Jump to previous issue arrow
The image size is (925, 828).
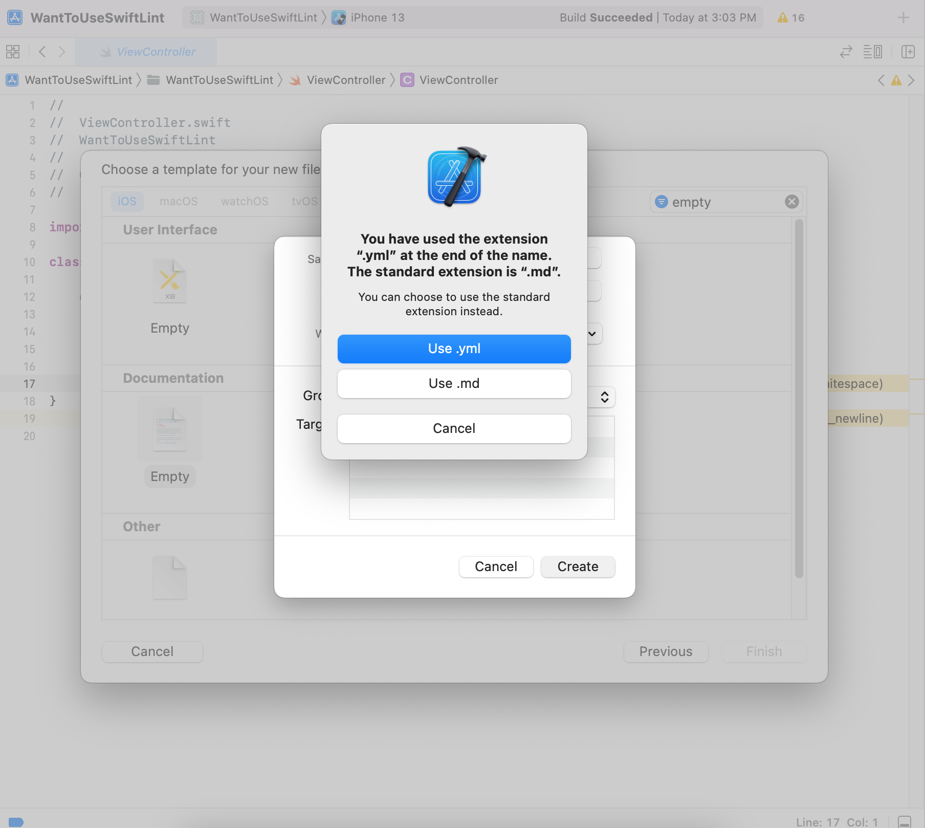point(881,80)
